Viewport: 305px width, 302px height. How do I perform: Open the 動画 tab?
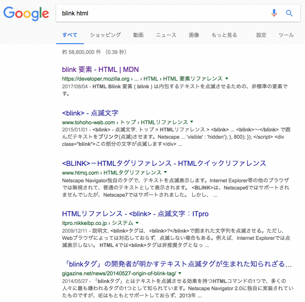[x=138, y=35]
